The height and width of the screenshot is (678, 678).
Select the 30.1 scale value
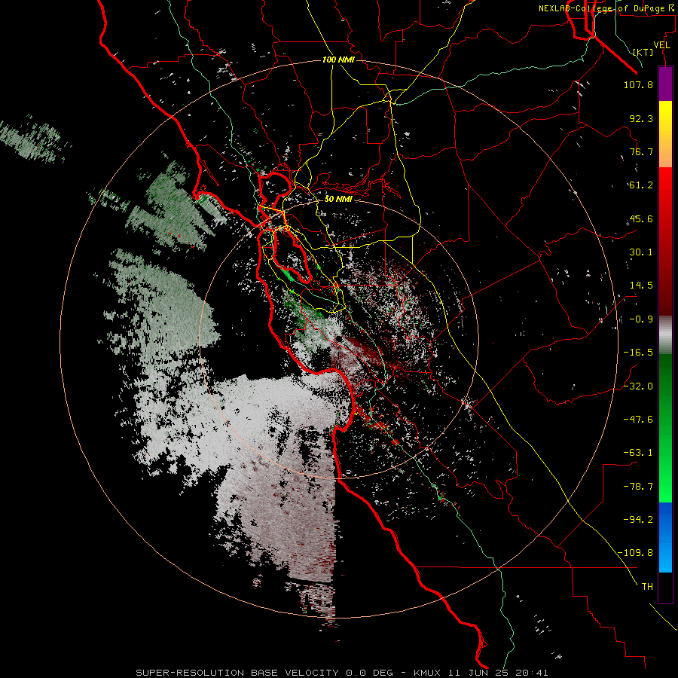coord(641,252)
